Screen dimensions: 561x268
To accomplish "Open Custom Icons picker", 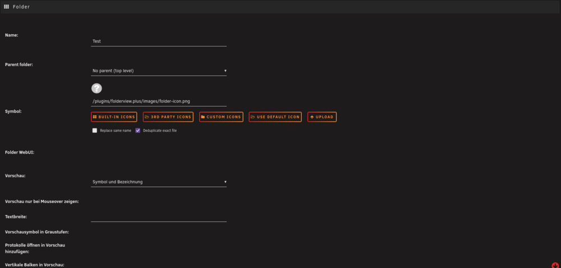I will [x=221, y=117].
